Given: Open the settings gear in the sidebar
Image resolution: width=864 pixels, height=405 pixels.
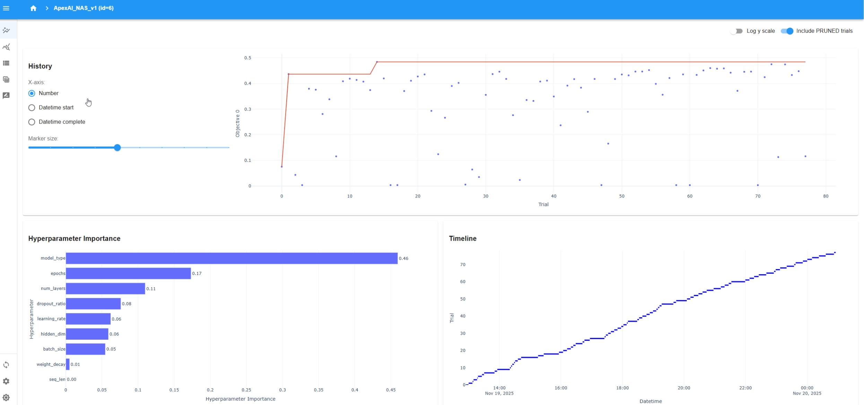Looking at the screenshot, I should [6, 381].
